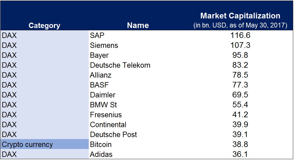Select the Continental cell

tap(108, 125)
